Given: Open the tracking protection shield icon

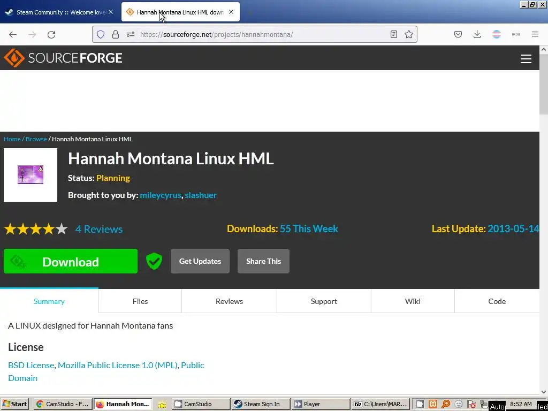Looking at the screenshot, I should [101, 34].
